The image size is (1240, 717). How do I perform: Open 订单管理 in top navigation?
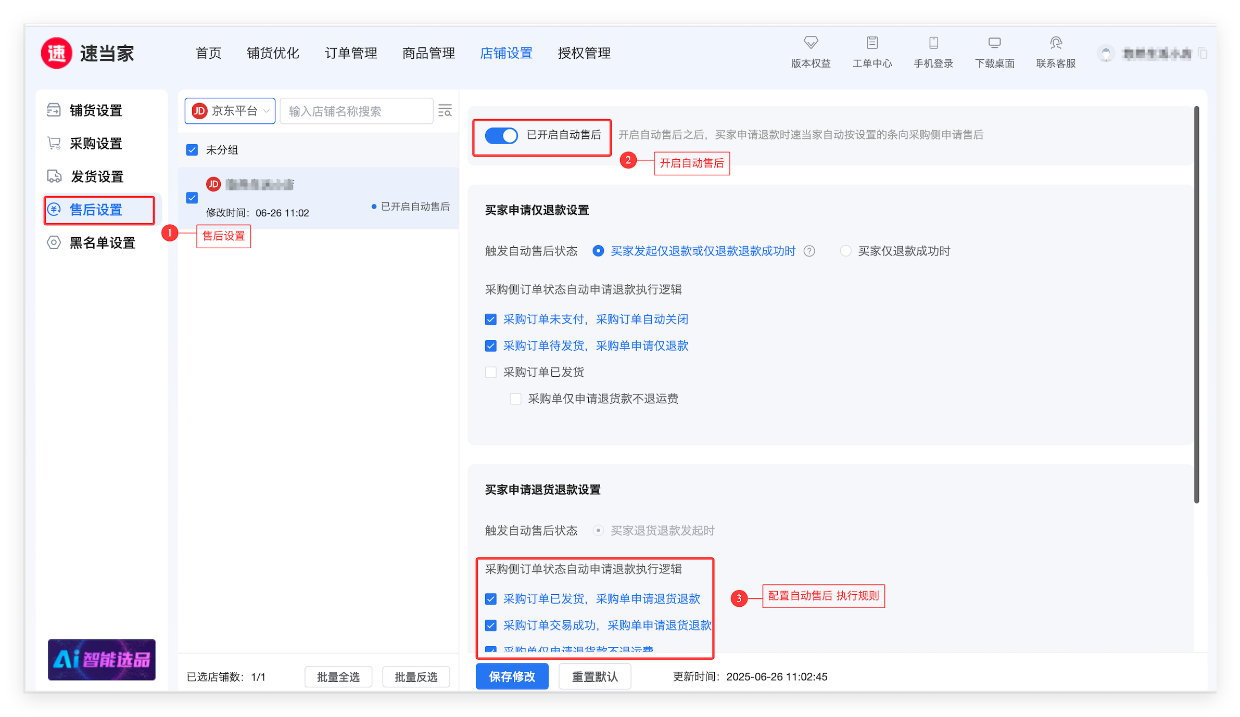pos(351,53)
